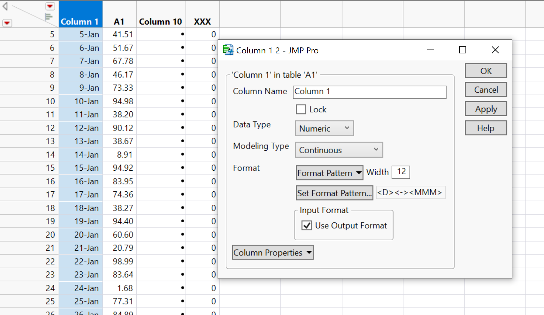Expand the Format Pattern dropdown
This screenshot has width=544, height=315.
pyautogui.click(x=329, y=173)
